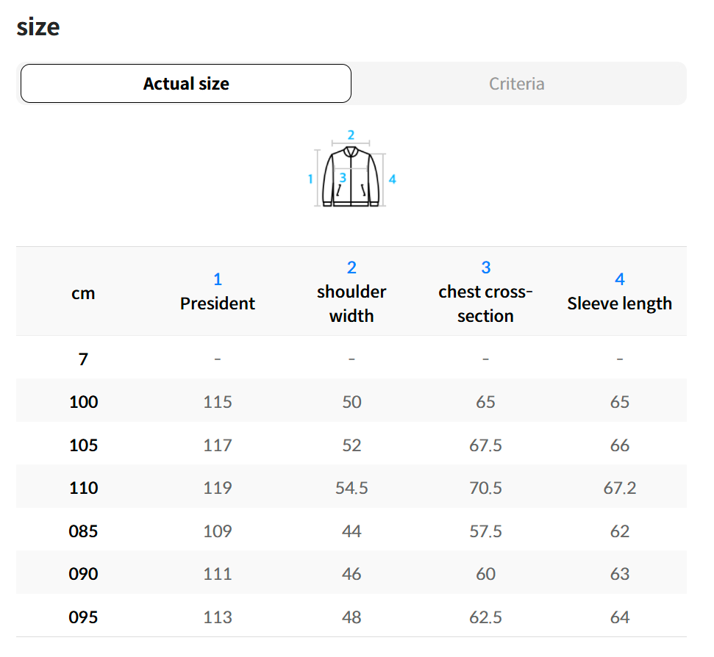The width and height of the screenshot is (714, 657).
Task: Click sleeve marker 4 right of jacket
Action: 393,179
